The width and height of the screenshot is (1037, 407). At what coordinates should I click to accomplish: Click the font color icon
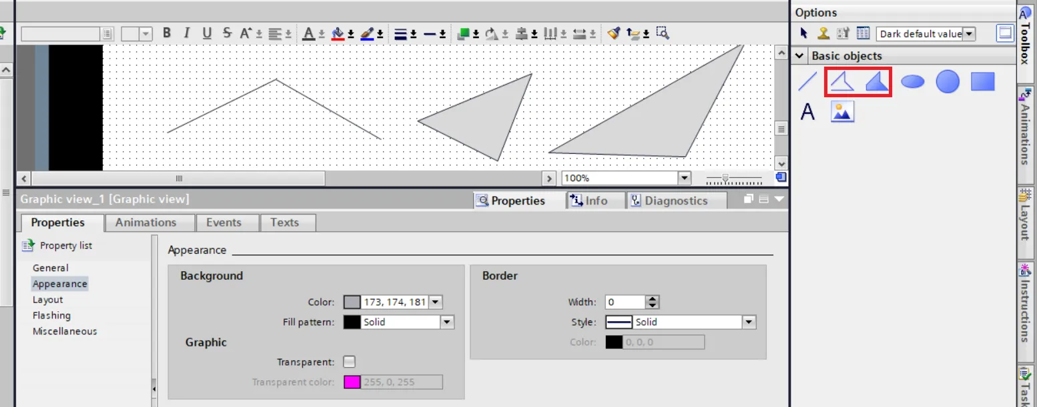click(x=308, y=33)
